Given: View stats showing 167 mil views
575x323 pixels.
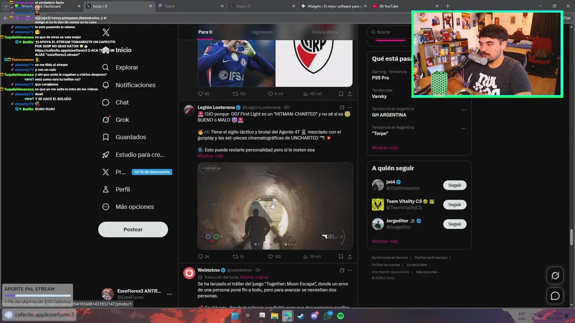Looking at the screenshot, I should [x=313, y=94].
